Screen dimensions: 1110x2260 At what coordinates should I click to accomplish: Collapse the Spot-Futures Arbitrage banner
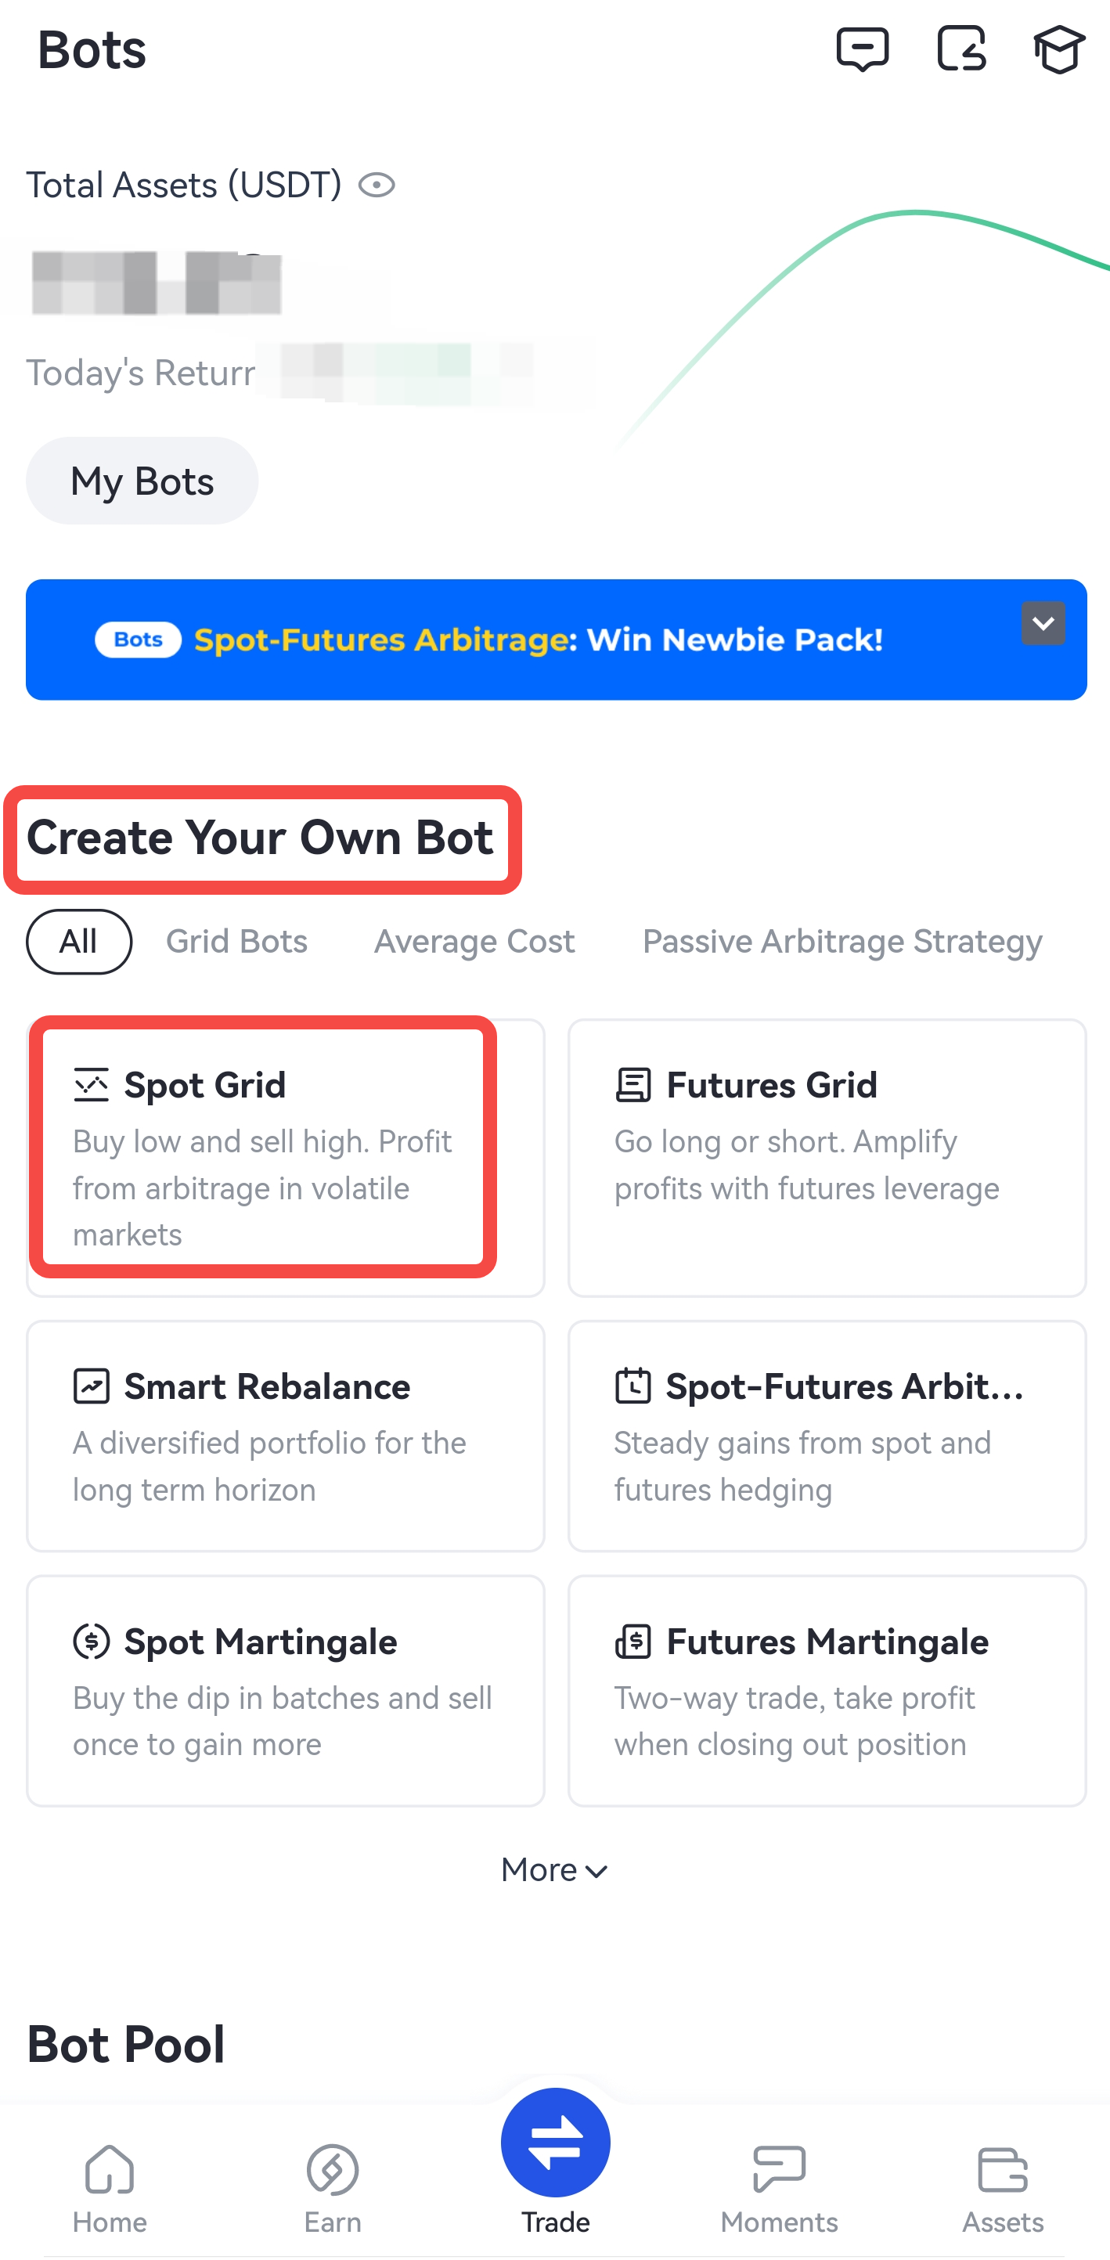tap(1043, 623)
